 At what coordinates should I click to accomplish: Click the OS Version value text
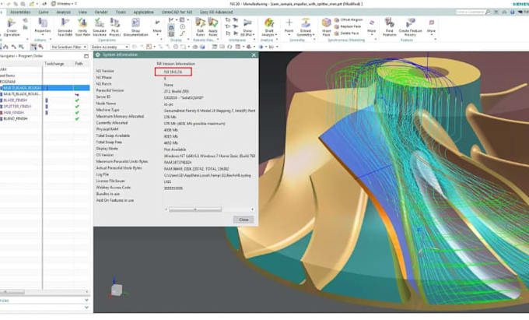209,156
